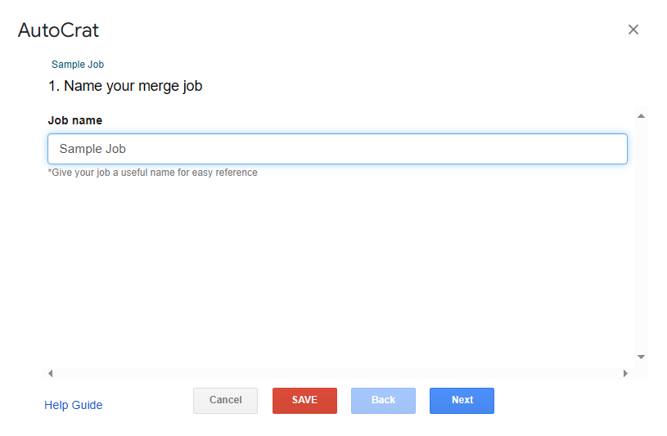
Task: Click the down arrow of the vertical scrollbar
Action: click(641, 357)
